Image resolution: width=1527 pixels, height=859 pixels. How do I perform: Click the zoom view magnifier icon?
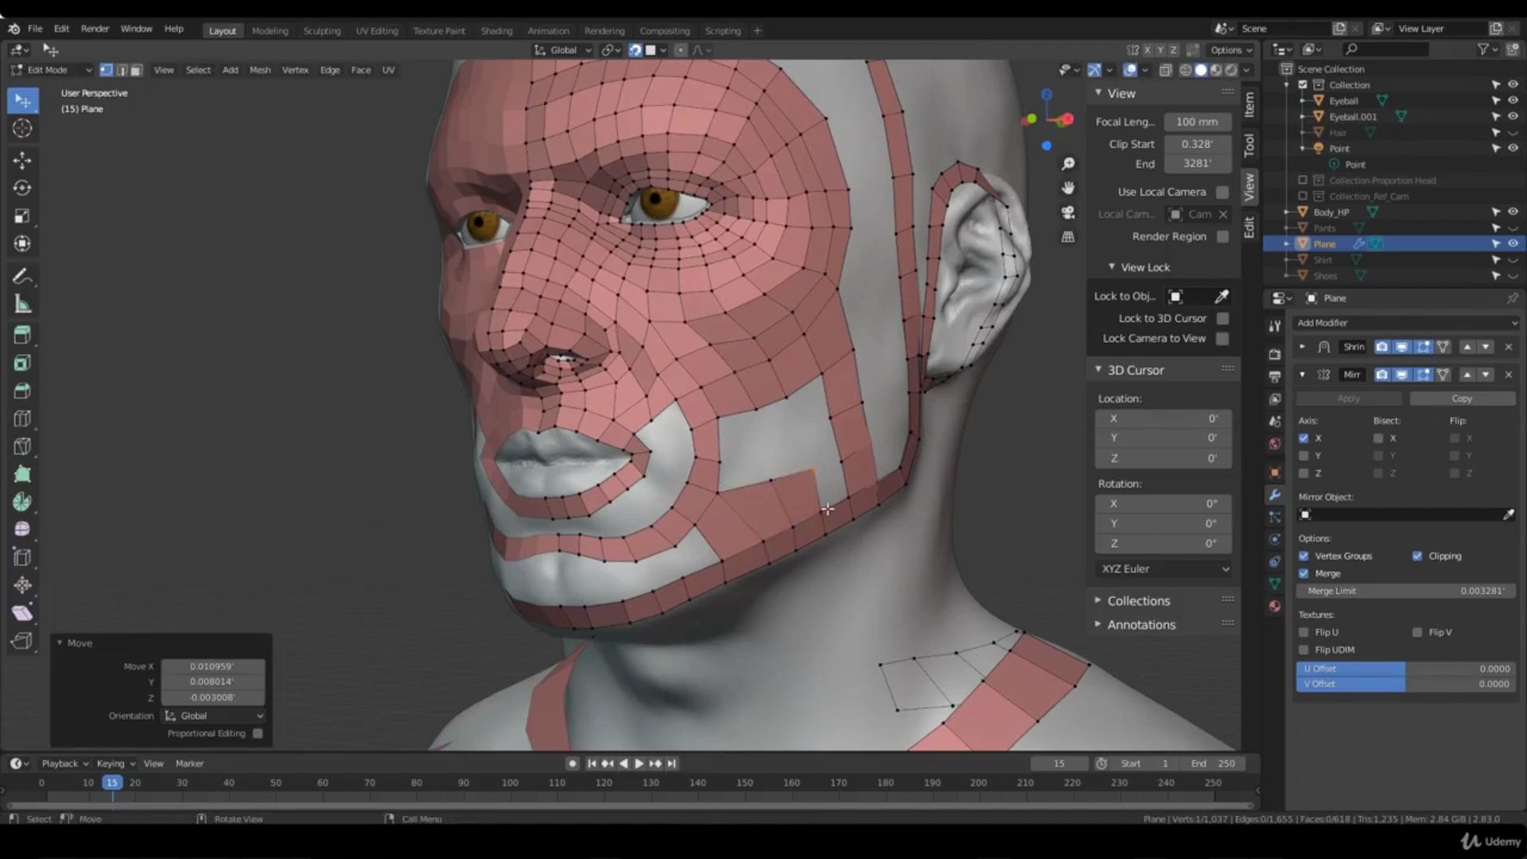point(1068,164)
